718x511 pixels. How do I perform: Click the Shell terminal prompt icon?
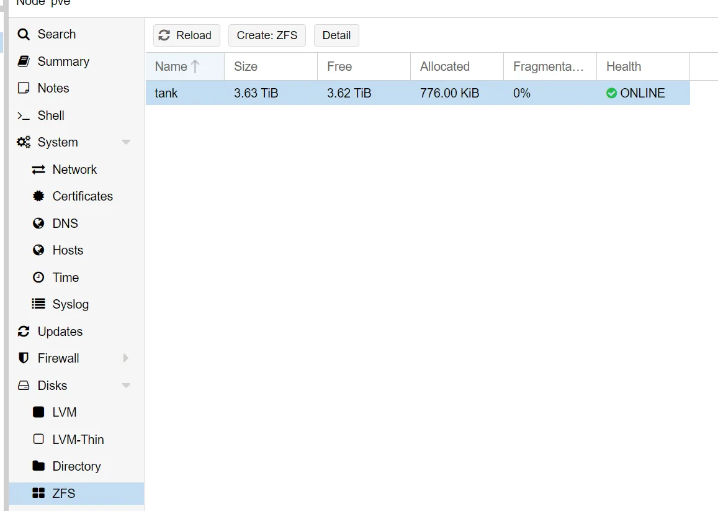tap(24, 115)
